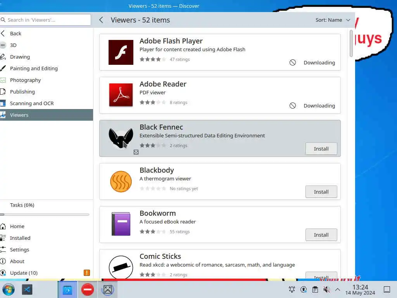Open the Adobe Reader title

point(163,84)
